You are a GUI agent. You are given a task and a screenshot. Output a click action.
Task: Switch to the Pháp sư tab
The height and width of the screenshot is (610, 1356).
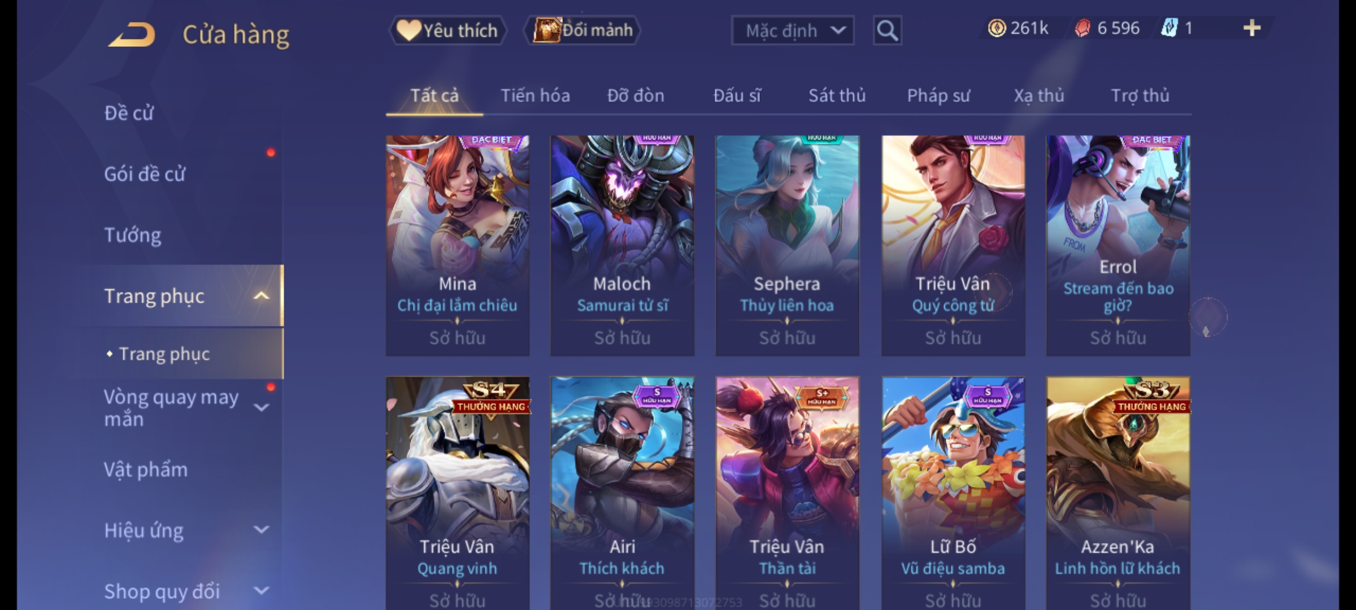tap(938, 95)
